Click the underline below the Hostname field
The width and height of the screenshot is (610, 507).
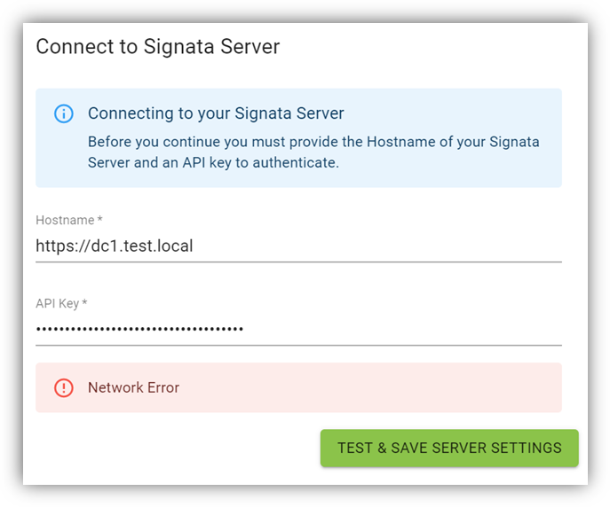point(298,262)
